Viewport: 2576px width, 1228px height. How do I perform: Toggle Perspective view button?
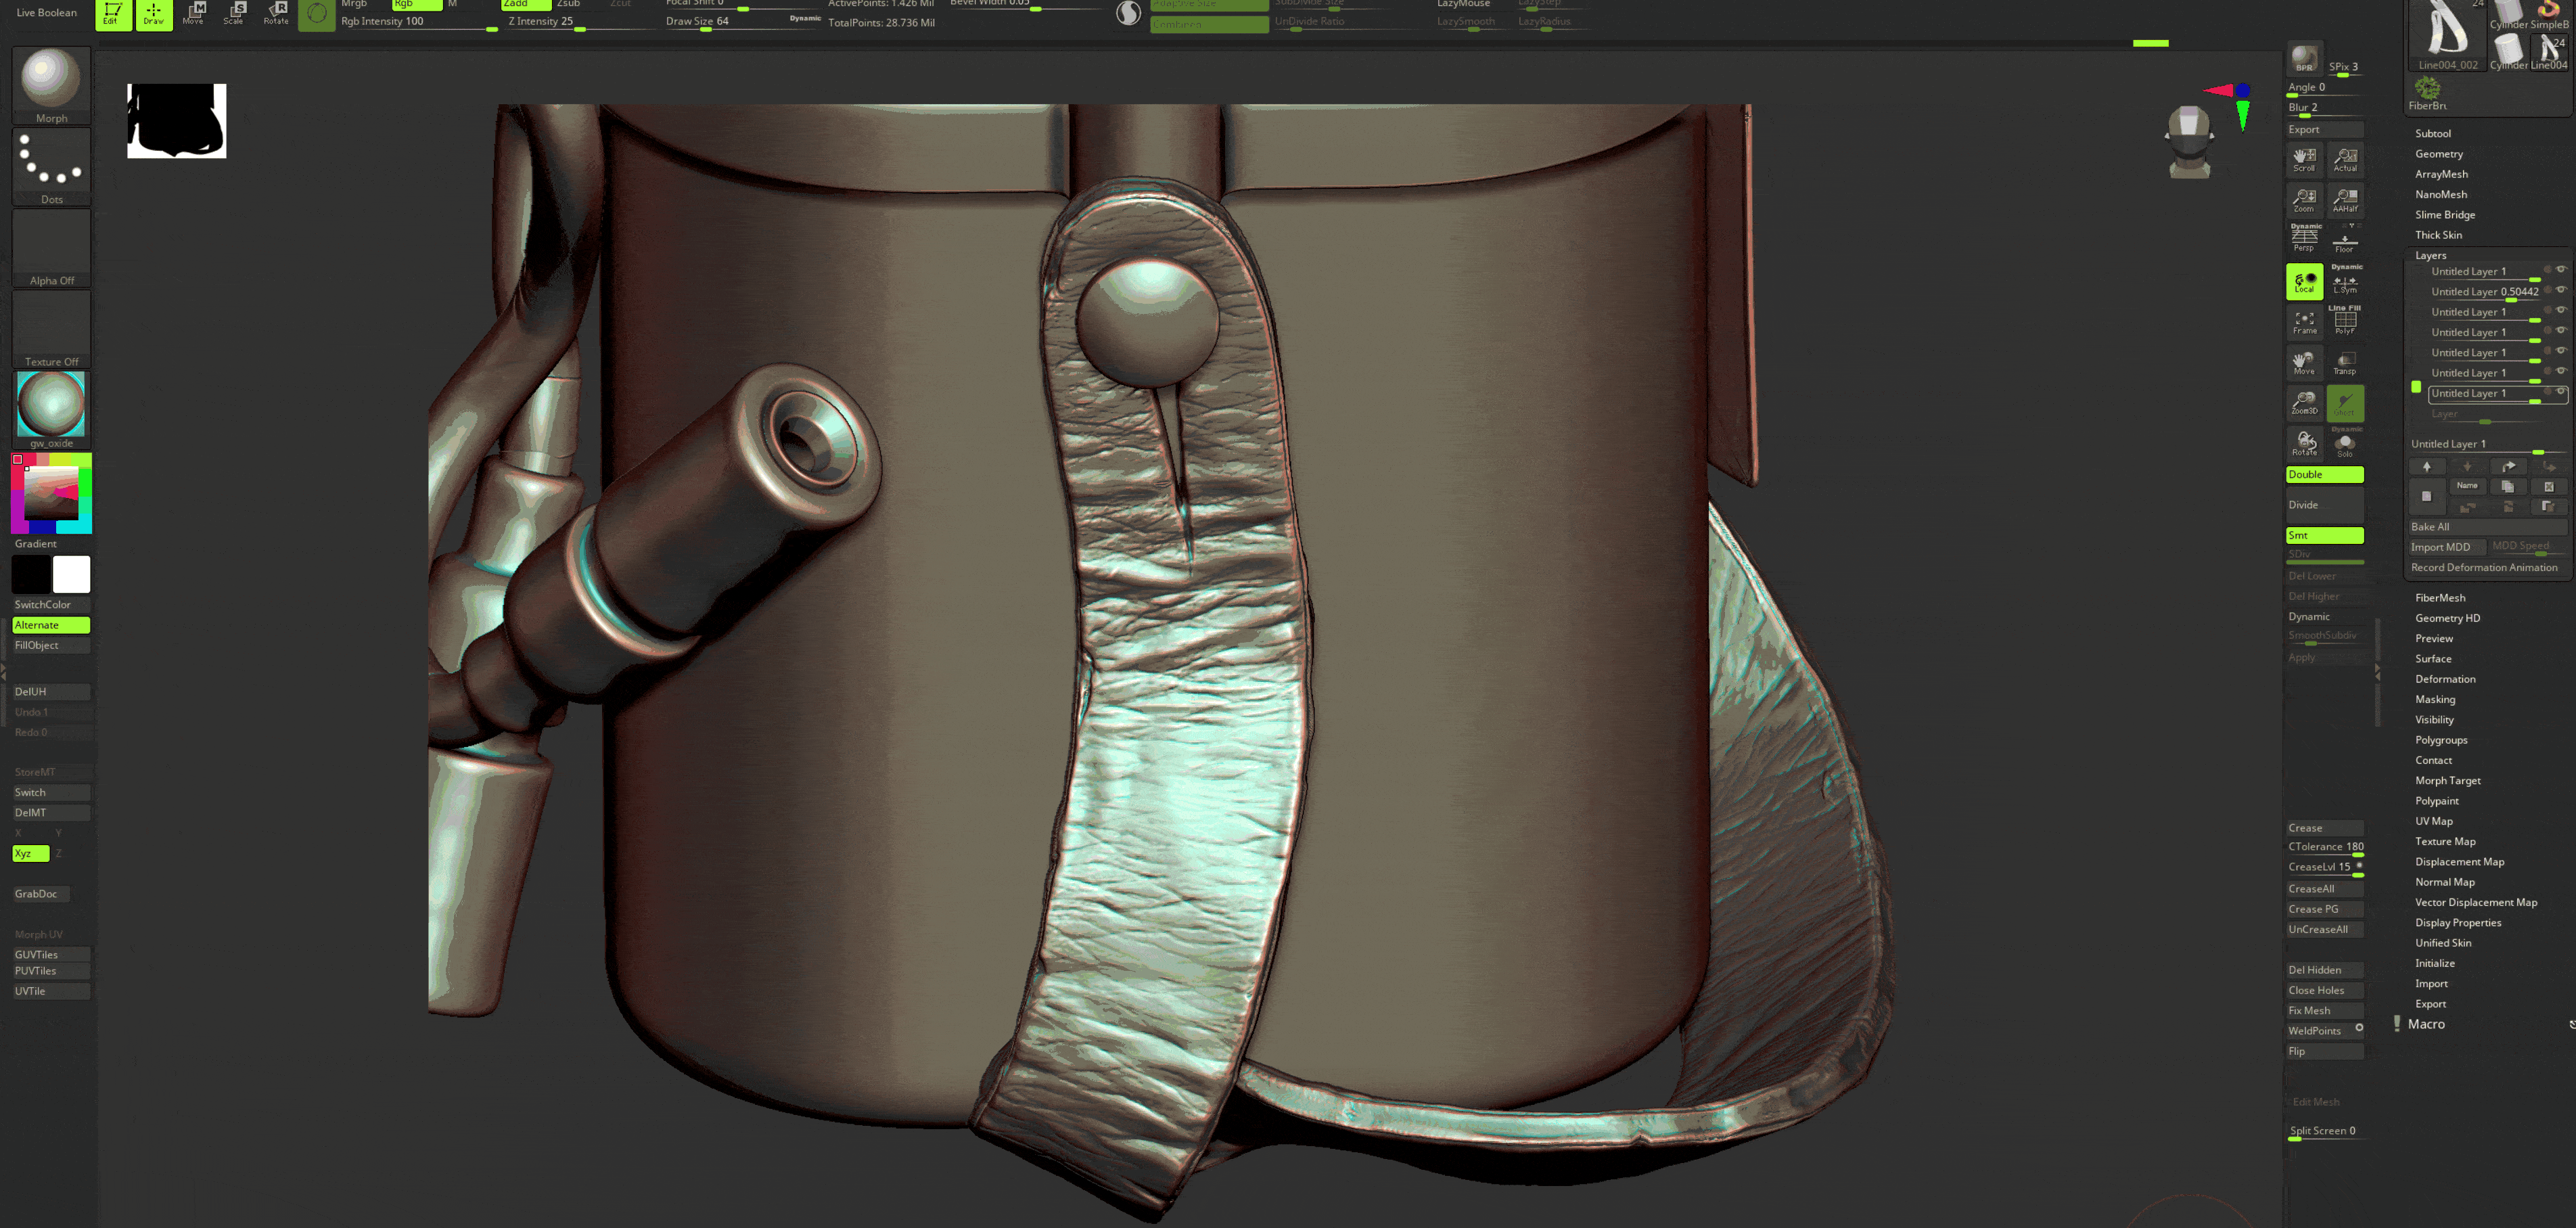tap(2304, 238)
